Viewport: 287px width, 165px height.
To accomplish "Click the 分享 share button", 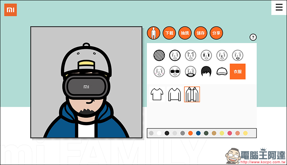I will [x=216, y=33].
